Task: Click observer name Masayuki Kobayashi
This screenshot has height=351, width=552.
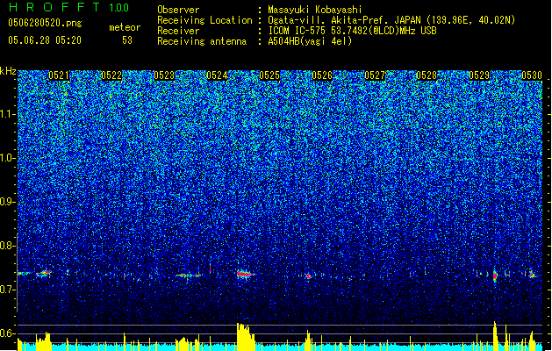Action: point(315,10)
